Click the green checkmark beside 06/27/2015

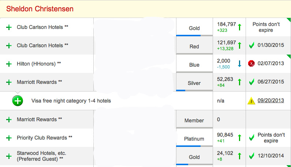(x=251, y=82)
